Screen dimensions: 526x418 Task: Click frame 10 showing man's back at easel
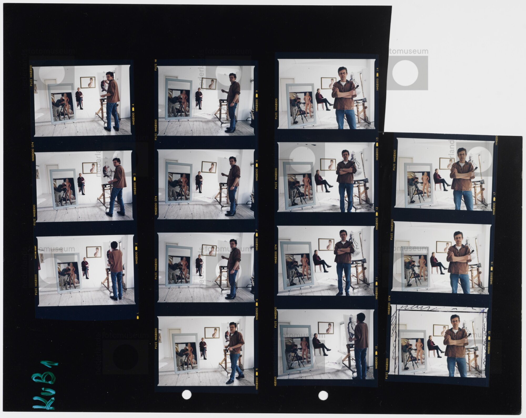pyautogui.click(x=326, y=344)
